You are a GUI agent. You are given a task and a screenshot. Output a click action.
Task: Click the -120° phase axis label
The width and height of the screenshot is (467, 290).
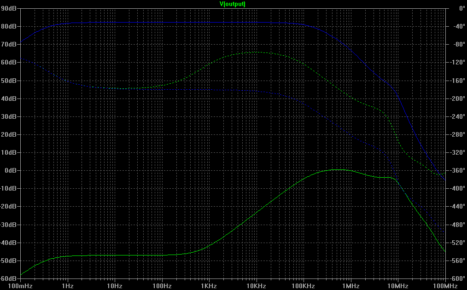457,62
